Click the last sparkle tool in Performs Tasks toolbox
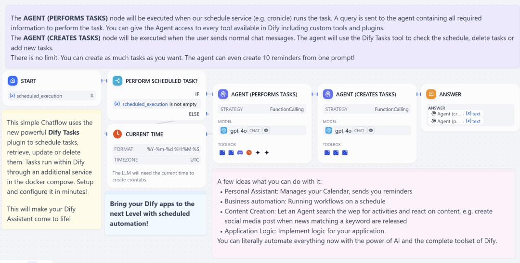The width and height of the screenshot is (520, 263). 267,152
